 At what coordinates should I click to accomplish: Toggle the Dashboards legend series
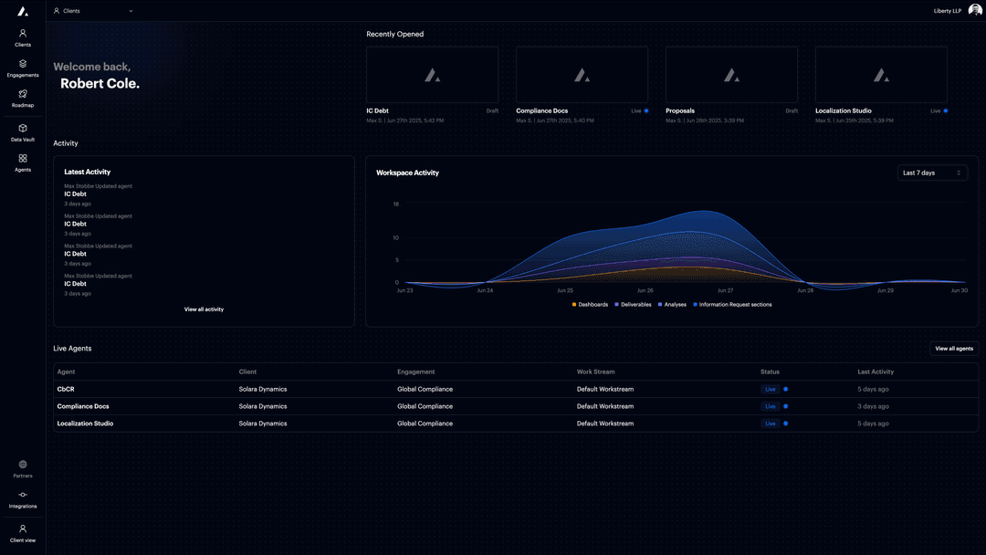point(590,304)
